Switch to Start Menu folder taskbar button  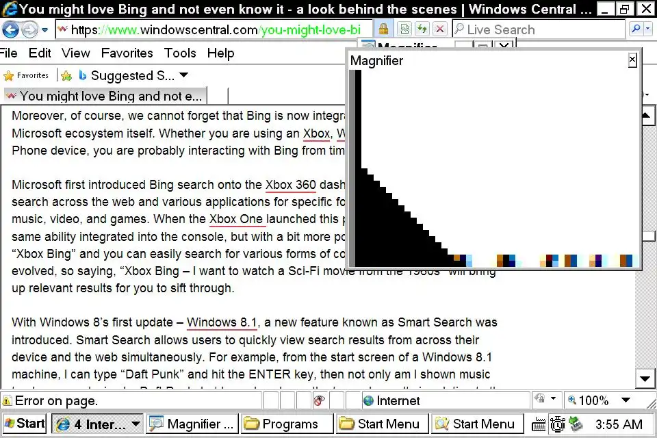click(383, 424)
